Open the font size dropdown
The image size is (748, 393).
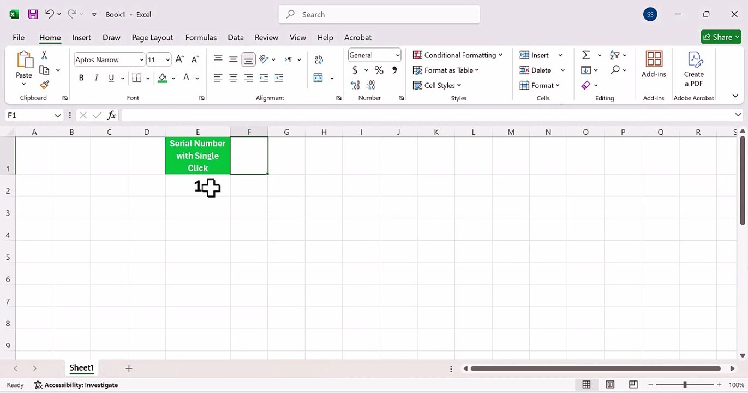[167, 60]
